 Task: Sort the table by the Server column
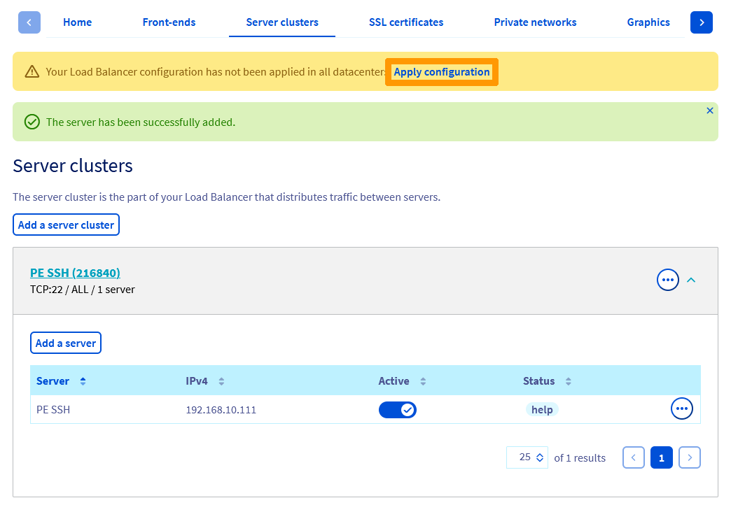(x=82, y=380)
